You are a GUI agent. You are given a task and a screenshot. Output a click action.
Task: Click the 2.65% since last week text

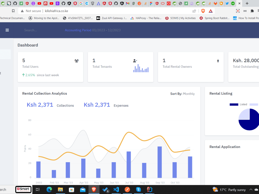click(x=40, y=75)
